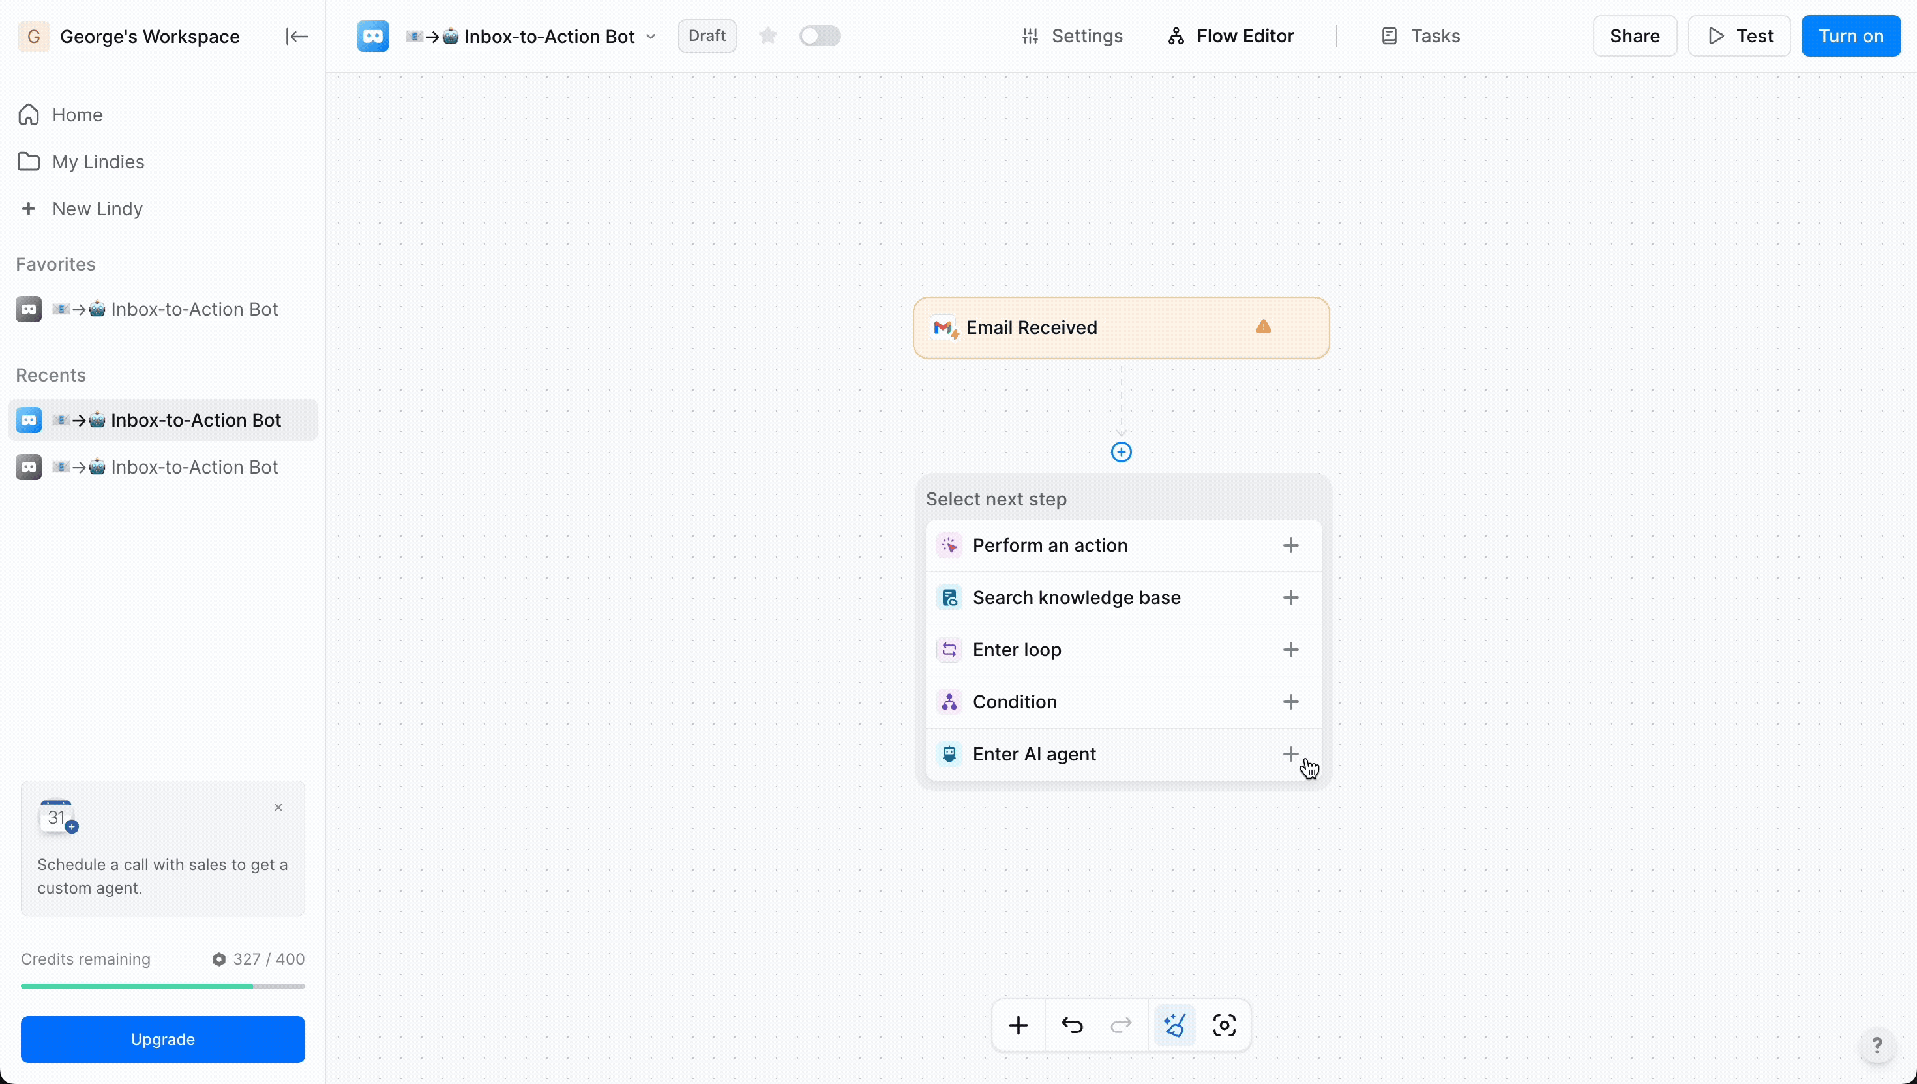This screenshot has height=1084, width=1917.
Task: Switch to the Settings tab
Action: [1073, 36]
